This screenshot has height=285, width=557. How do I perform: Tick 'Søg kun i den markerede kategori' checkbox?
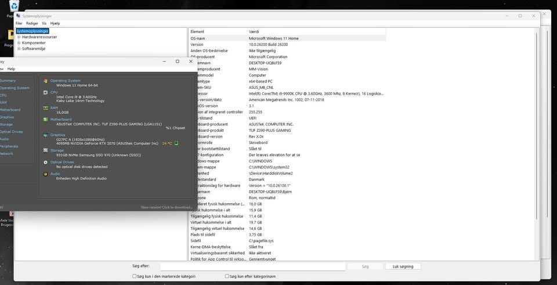(x=134, y=276)
